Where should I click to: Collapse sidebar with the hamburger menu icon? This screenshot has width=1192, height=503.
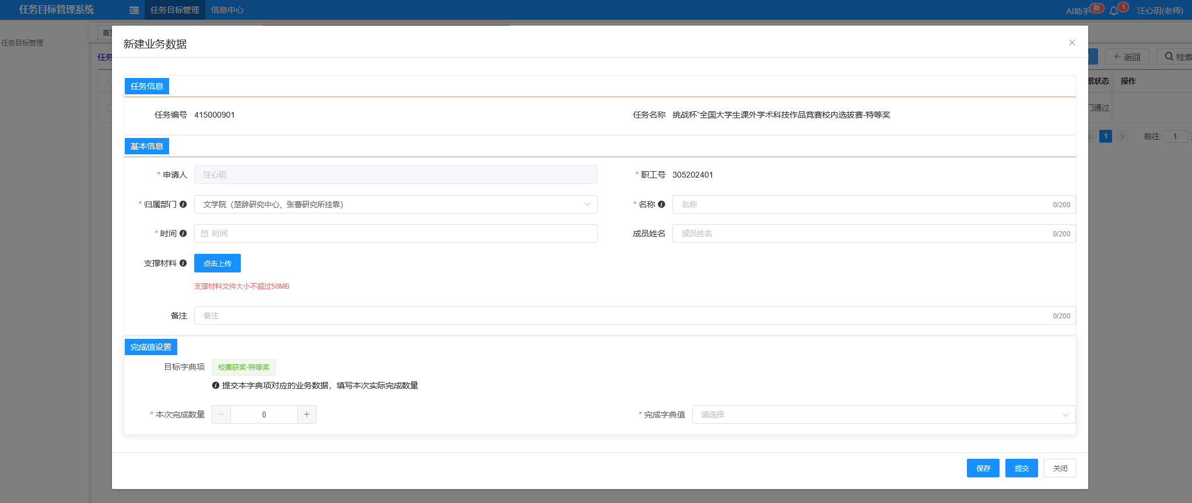[134, 10]
